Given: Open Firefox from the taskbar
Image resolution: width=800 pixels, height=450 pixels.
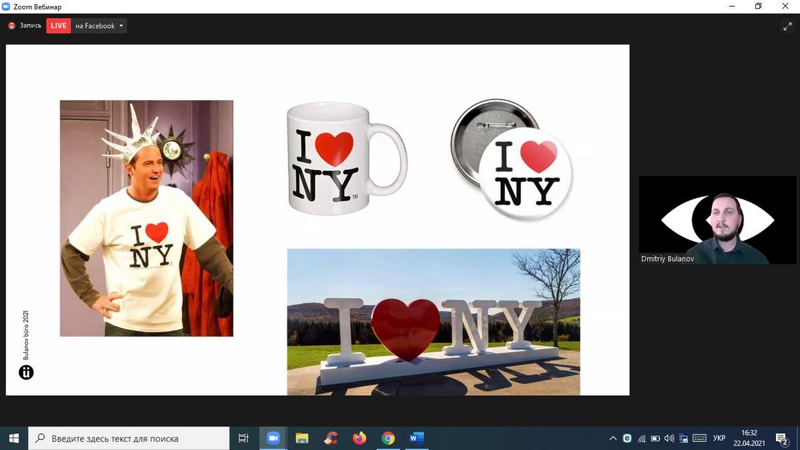Looking at the screenshot, I should click(360, 438).
